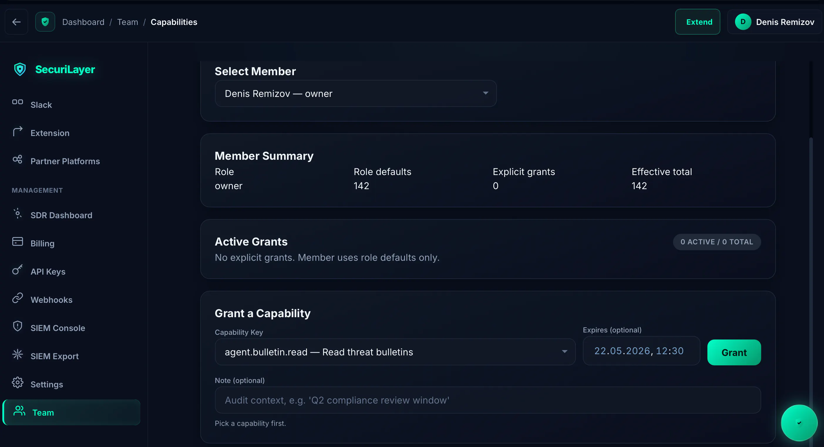Click the green Grant button
Viewport: 824px width, 447px height.
(734, 352)
